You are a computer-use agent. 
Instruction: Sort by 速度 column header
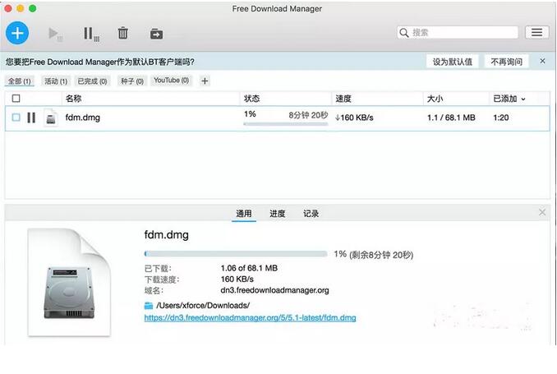point(343,99)
